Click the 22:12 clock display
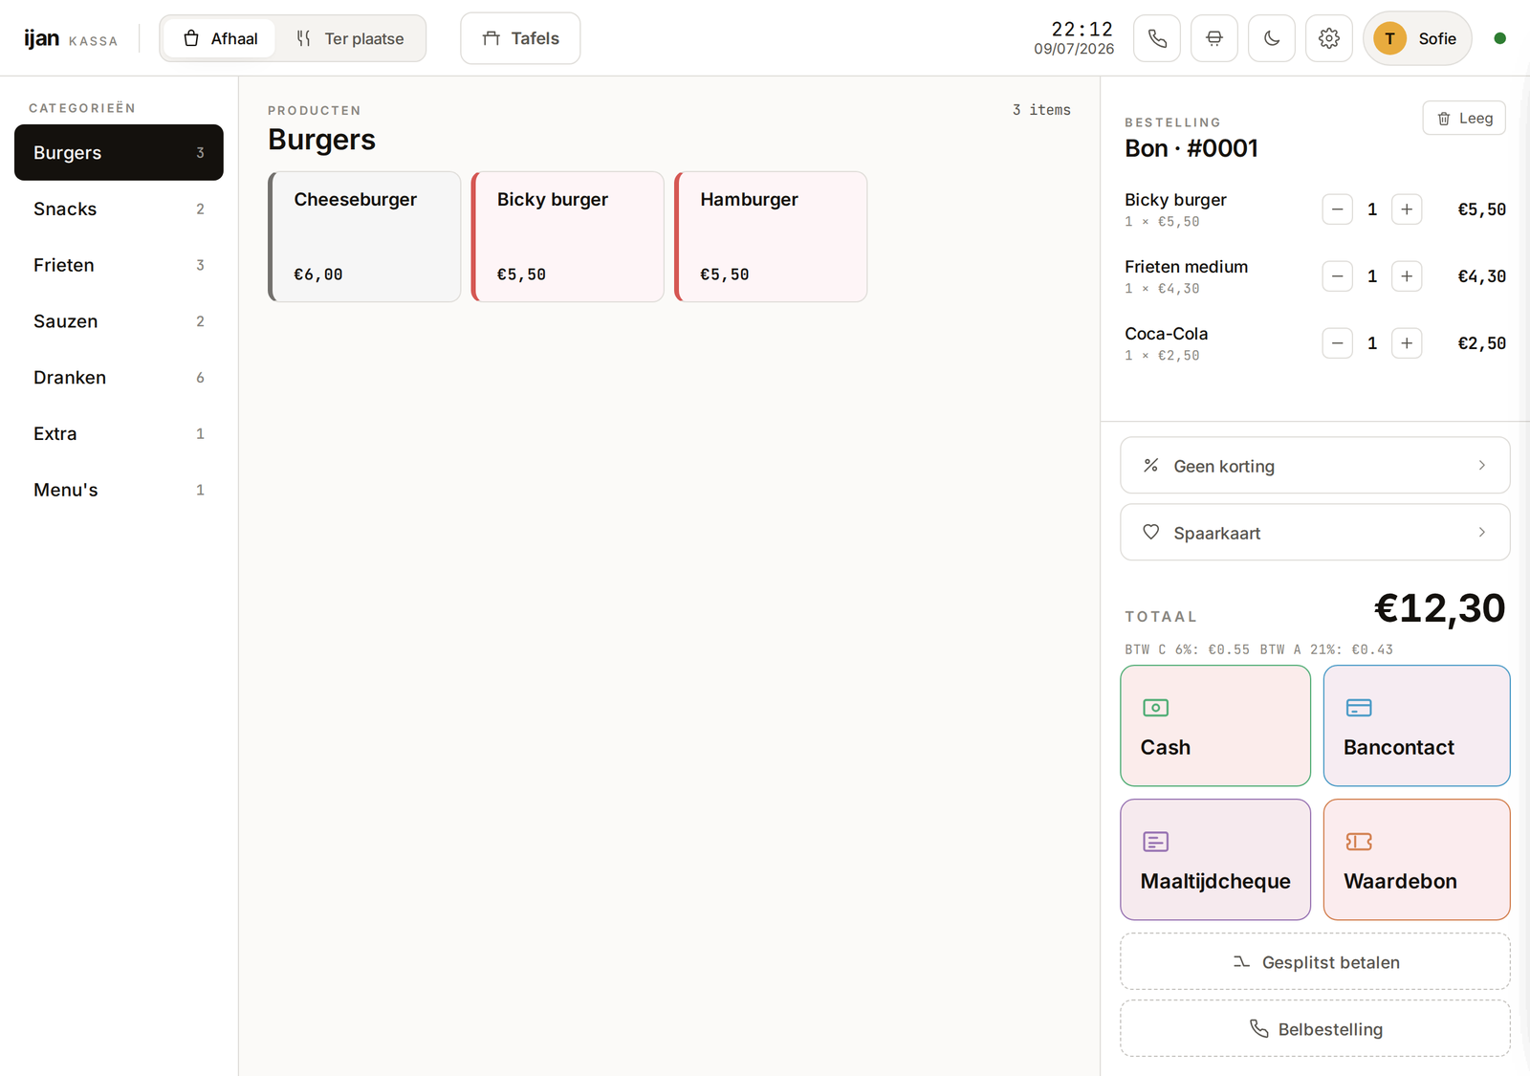 point(1082,29)
